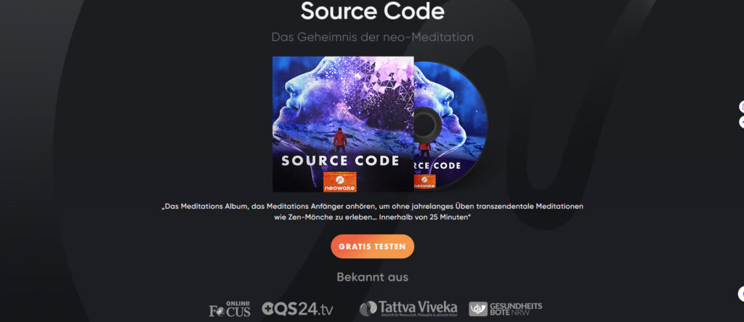Image resolution: width=744 pixels, height=322 pixels.
Task: Click the top floating circle icon at right edge
Action: pos(741,107)
